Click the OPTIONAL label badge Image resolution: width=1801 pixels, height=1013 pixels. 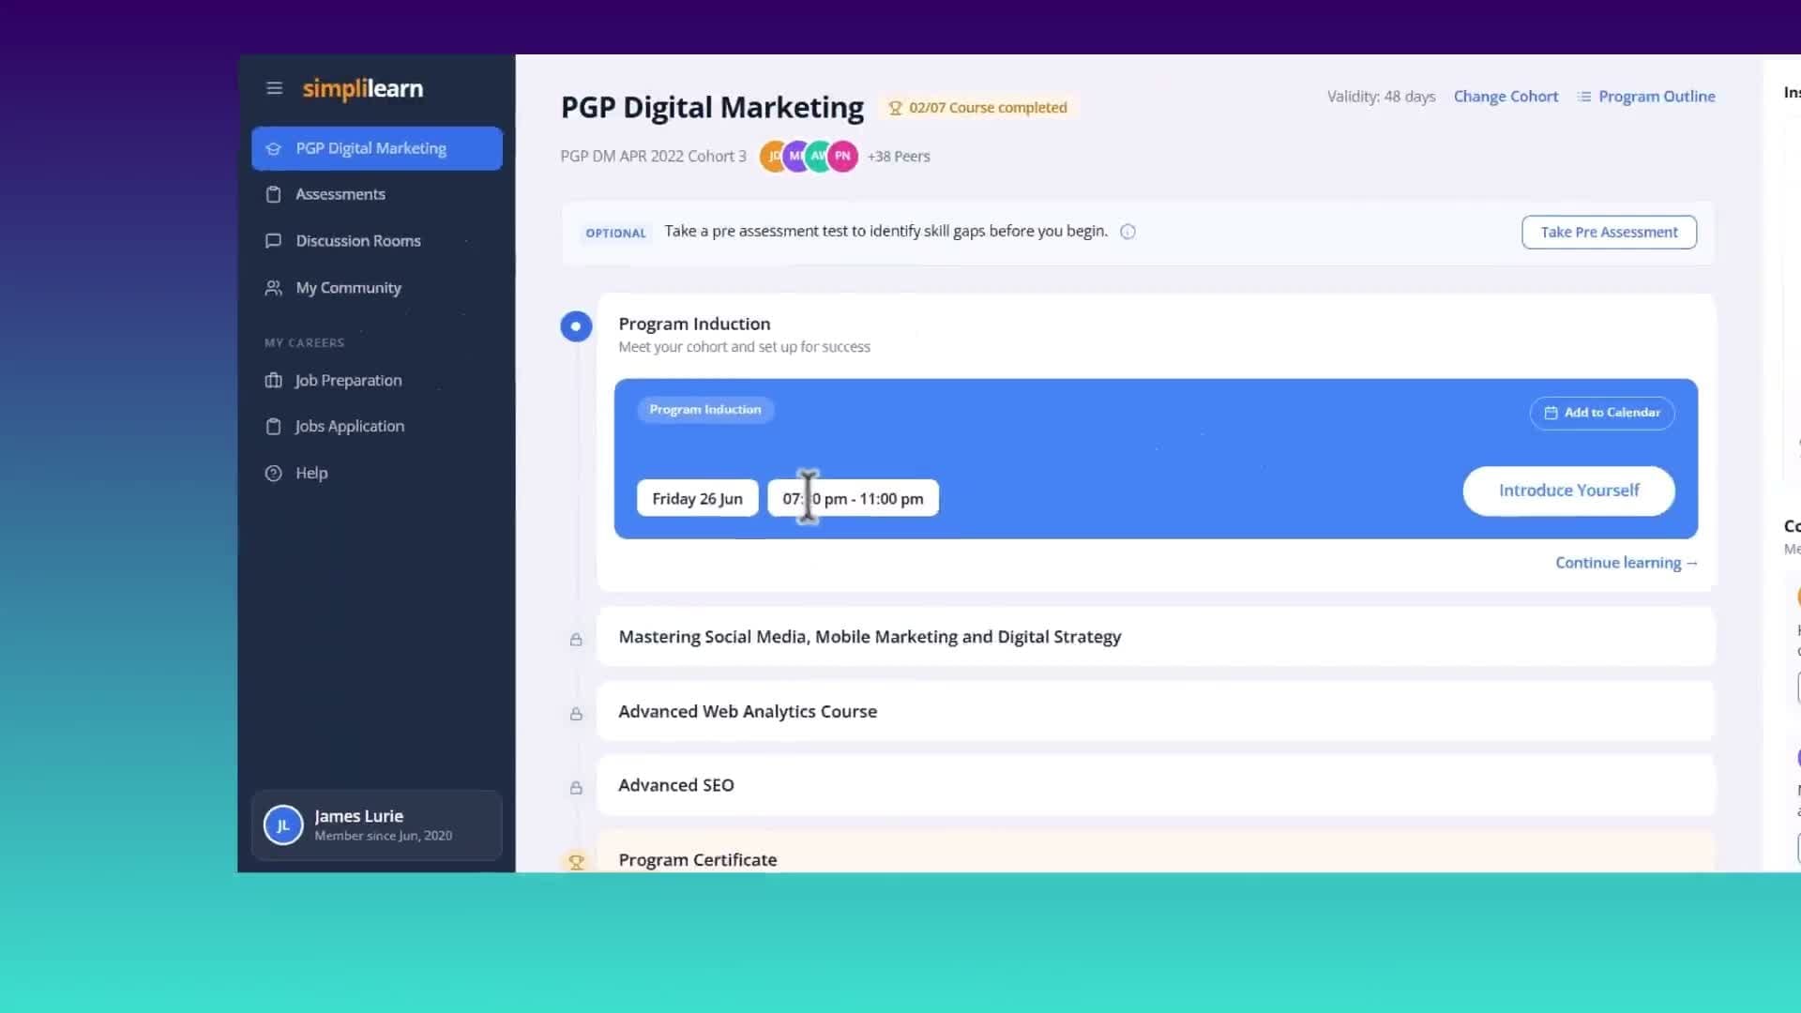(615, 233)
